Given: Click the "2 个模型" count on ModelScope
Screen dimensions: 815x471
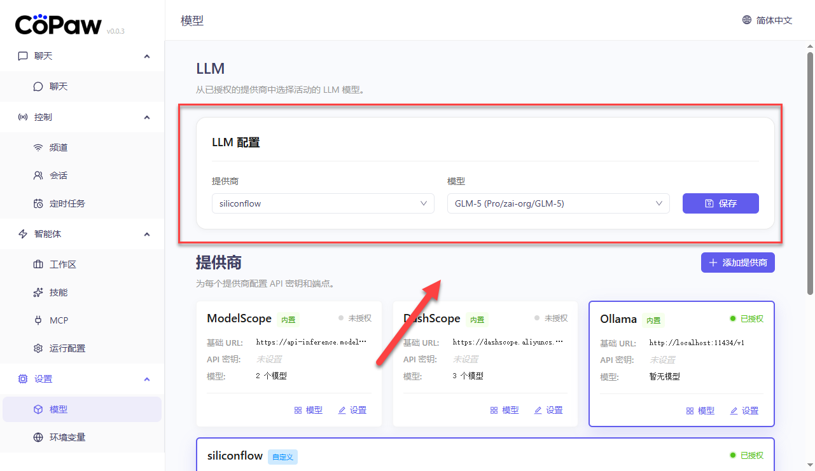Looking at the screenshot, I should [271, 376].
